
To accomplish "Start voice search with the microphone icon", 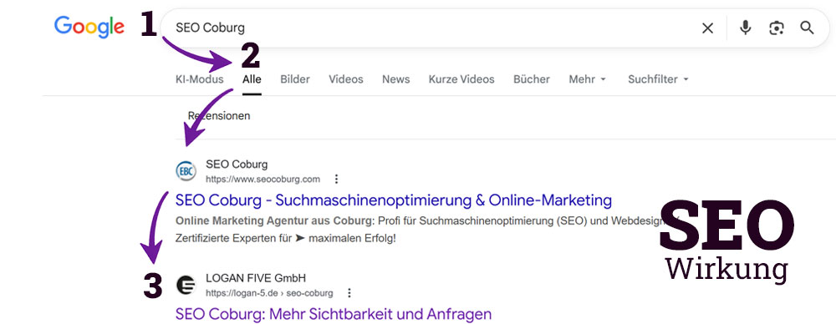I will [746, 28].
